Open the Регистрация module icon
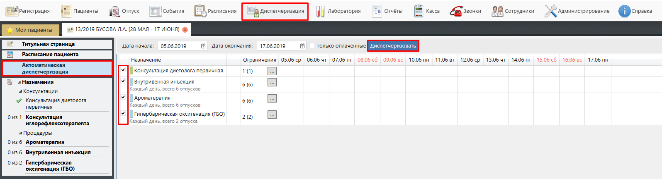The image size is (662, 179). 12,11
